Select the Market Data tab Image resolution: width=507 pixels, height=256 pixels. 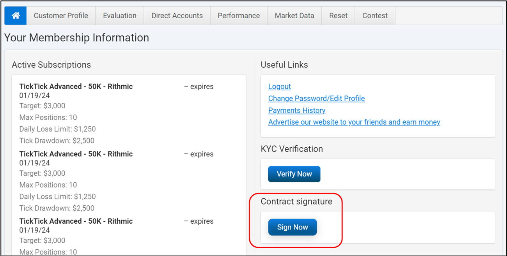(x=294, y=16)
